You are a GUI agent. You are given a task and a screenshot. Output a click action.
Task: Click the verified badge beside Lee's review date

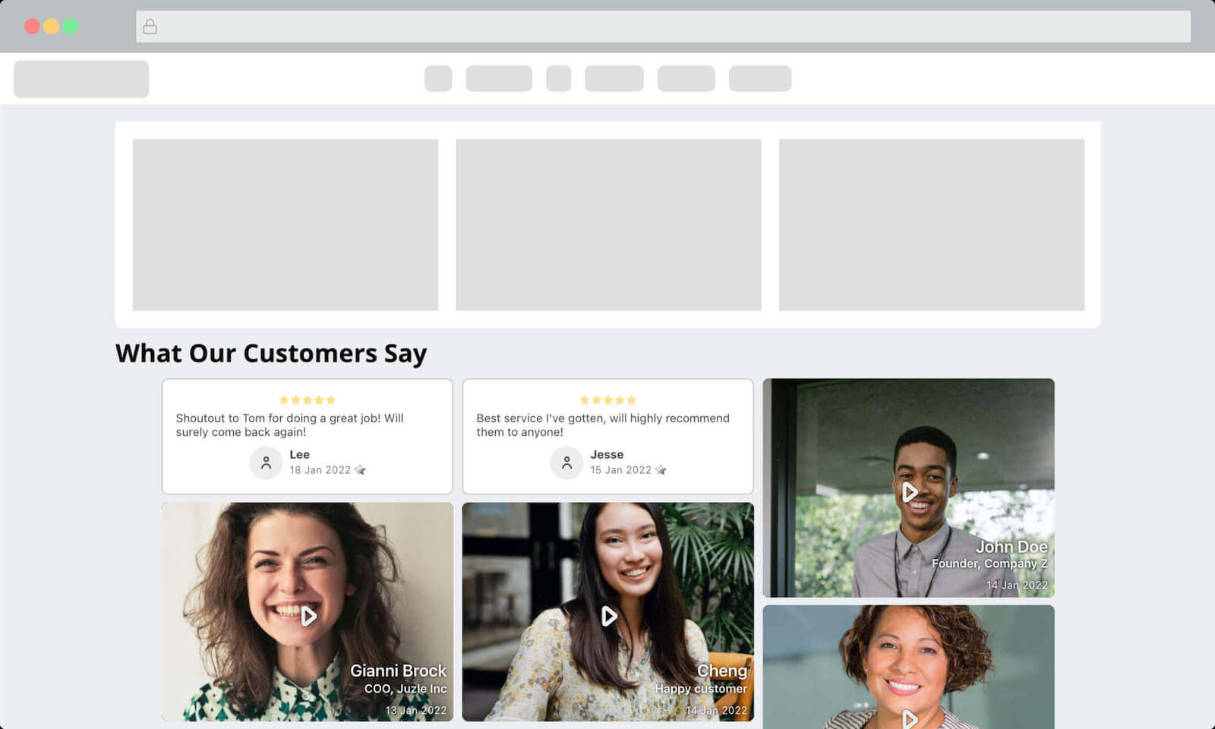pos(361,469)
